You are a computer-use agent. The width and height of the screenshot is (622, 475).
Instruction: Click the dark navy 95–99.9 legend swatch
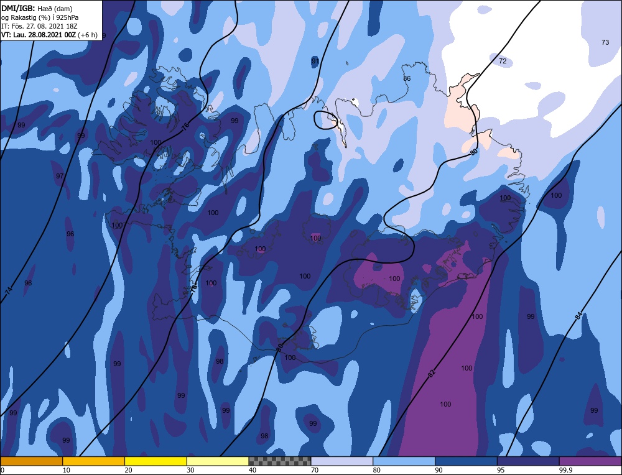pyautogui.click(x=528, y=461)
